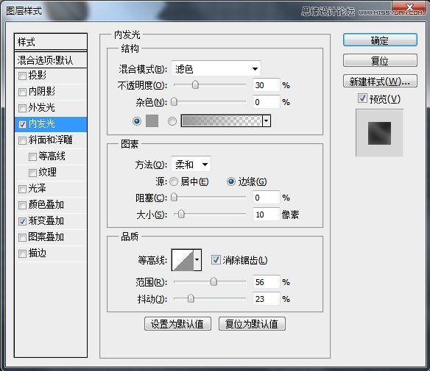Select the 描边 style row label
The height and width of the screenshot is (371, 430).
pyautogui.click(x=38, y=253)
